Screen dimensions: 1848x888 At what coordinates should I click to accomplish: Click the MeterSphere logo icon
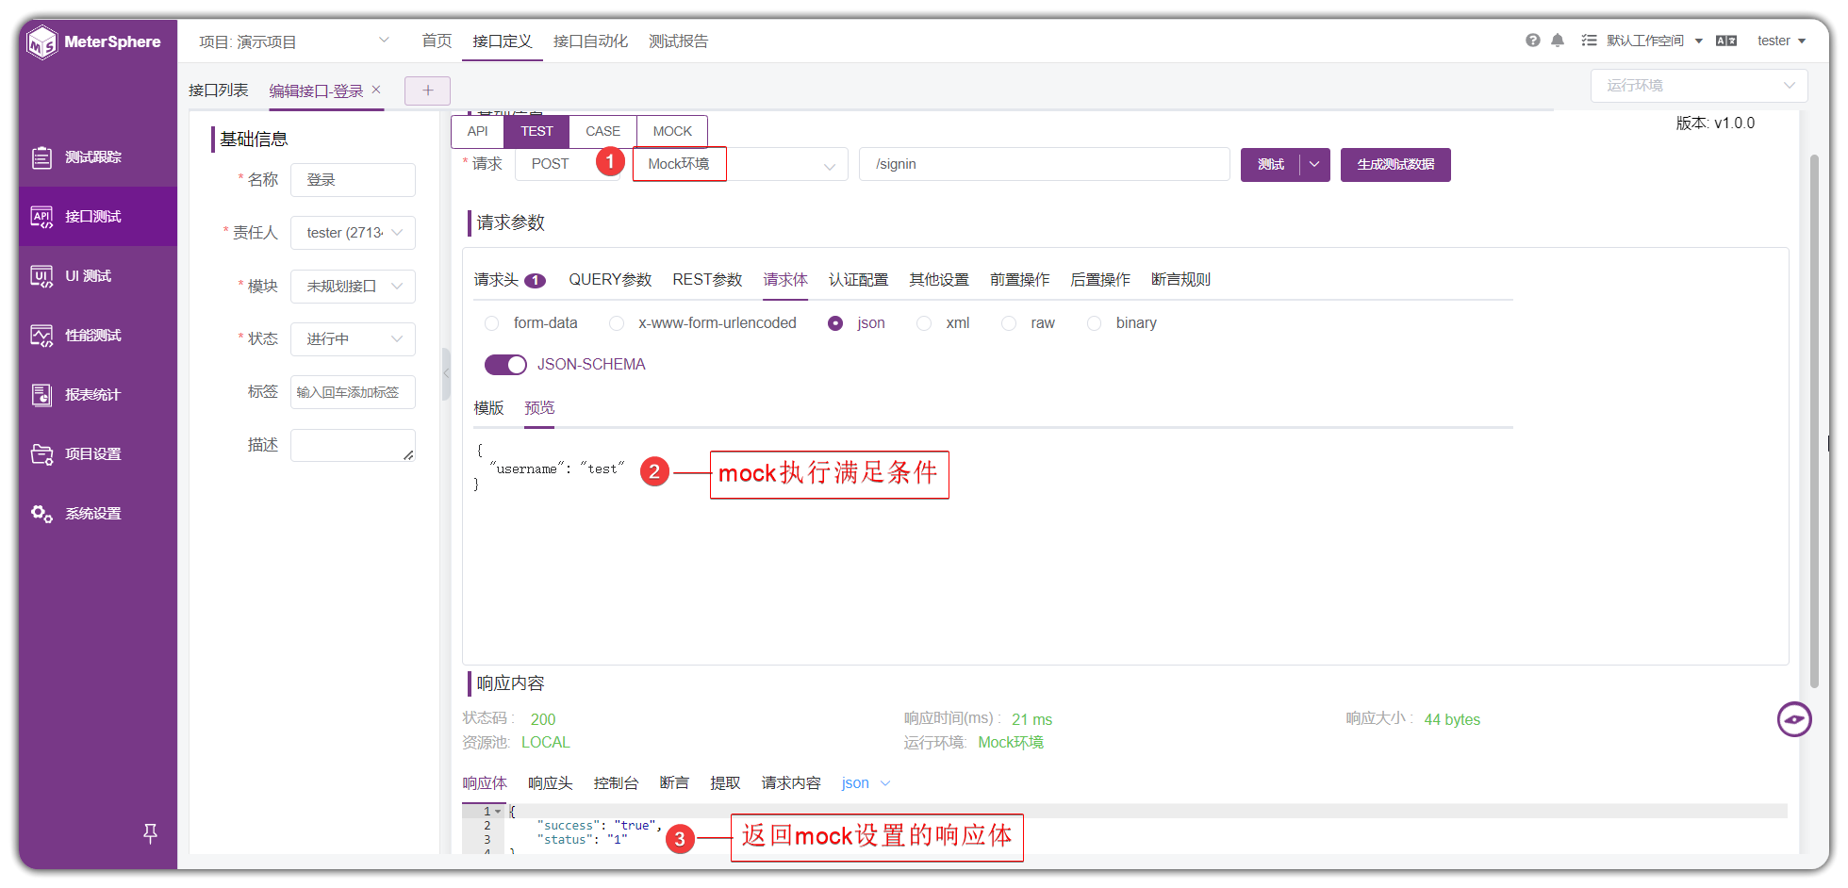click(x=41, y=42)
